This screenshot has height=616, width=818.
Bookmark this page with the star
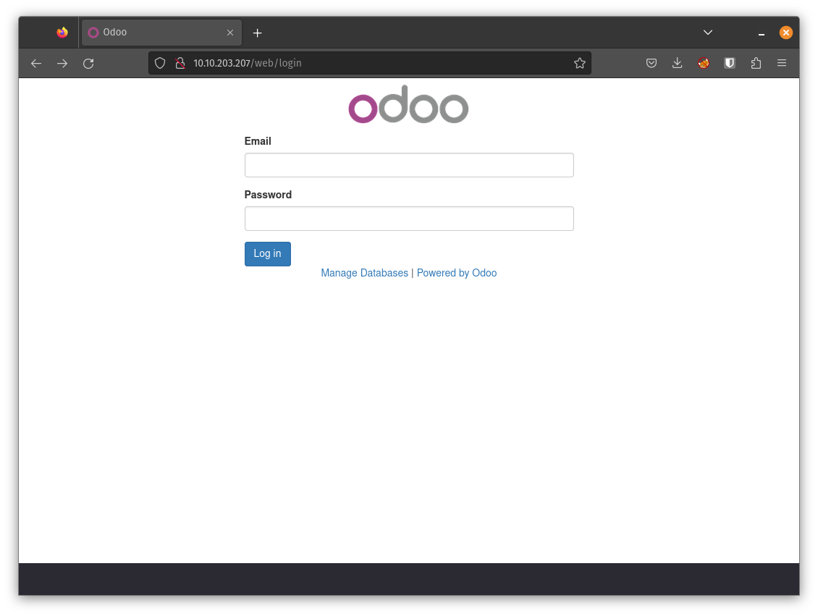point(579,63)
